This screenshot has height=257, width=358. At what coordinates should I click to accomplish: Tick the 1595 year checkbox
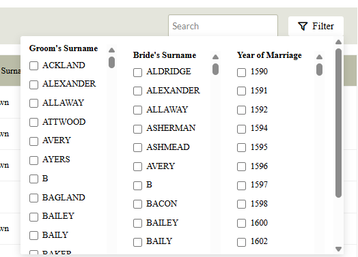click(x=242, y=148)
